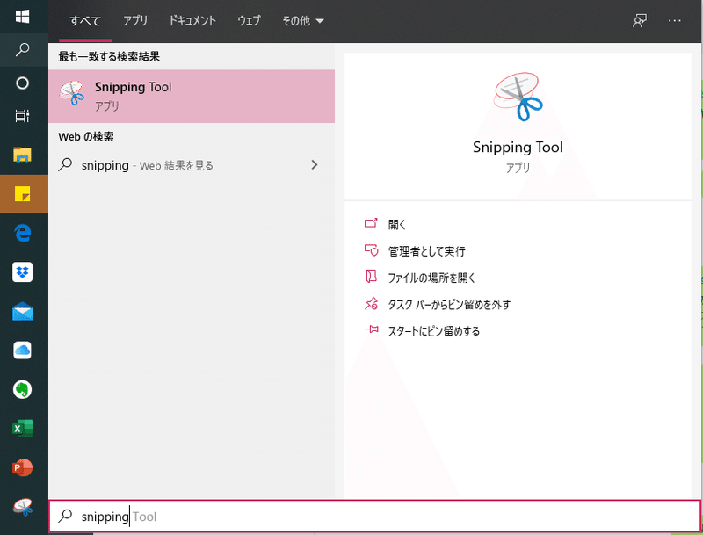Image resolution: width=703 pixels, height=535 pixels.
Task: Expand the その他 dropdown
Action: (x=302, y=20)
